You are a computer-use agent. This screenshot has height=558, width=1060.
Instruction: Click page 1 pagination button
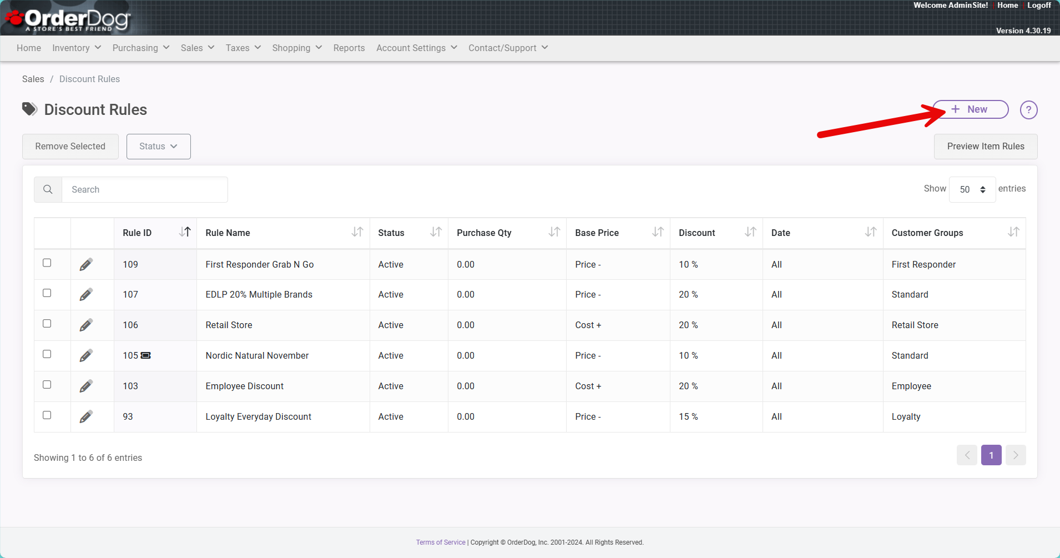pyautogui.click(x=991, y=455)
